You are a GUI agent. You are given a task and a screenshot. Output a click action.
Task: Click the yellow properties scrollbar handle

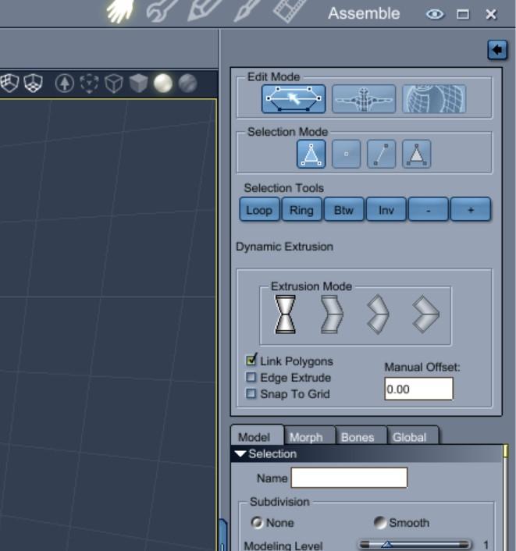pyautogui.click(x=505, y=451)
